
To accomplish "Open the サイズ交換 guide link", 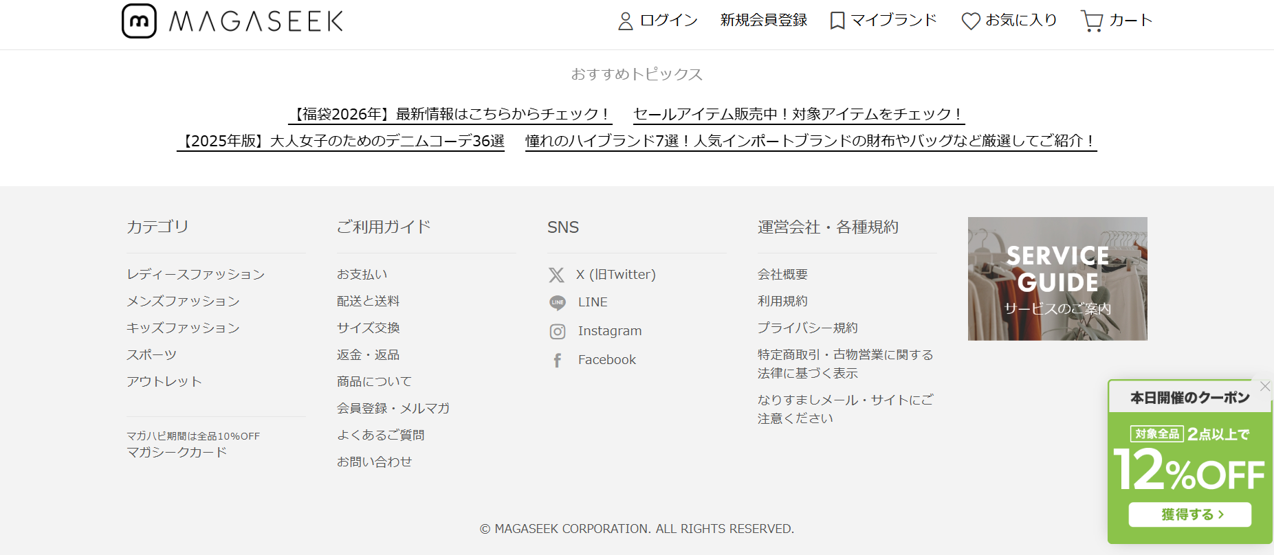I will pos(368,328).
